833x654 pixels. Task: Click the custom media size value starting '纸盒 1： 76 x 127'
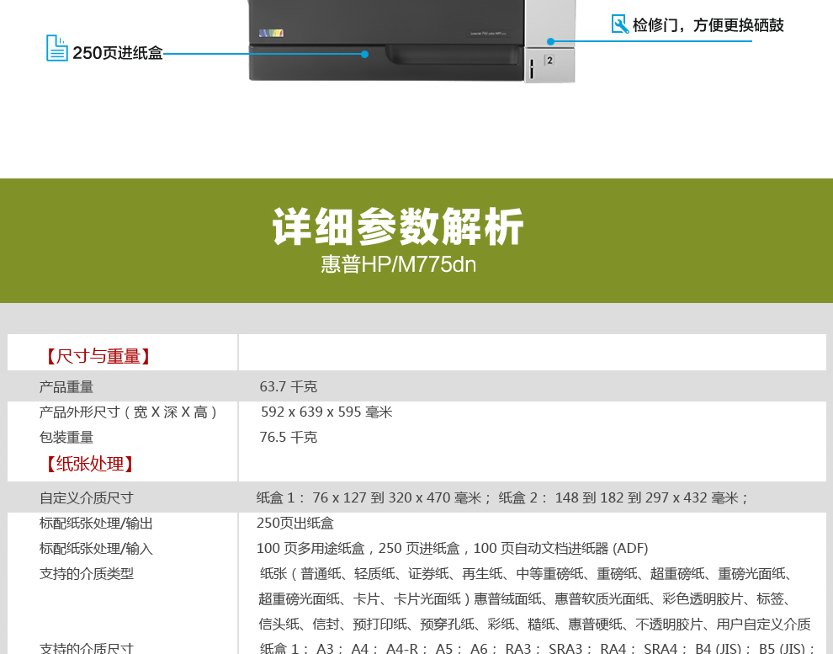[502, 497]
